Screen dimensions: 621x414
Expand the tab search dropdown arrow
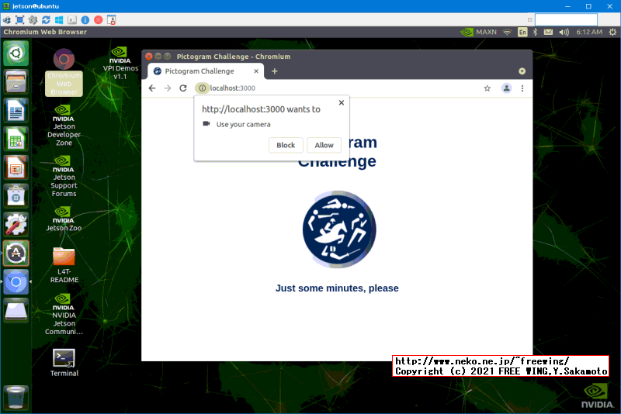coord(522,71)
